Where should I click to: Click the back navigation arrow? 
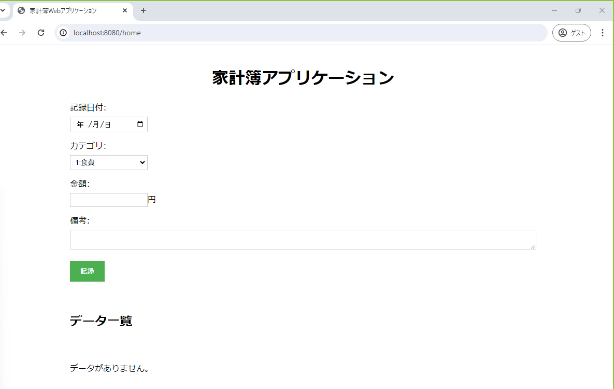4,32
